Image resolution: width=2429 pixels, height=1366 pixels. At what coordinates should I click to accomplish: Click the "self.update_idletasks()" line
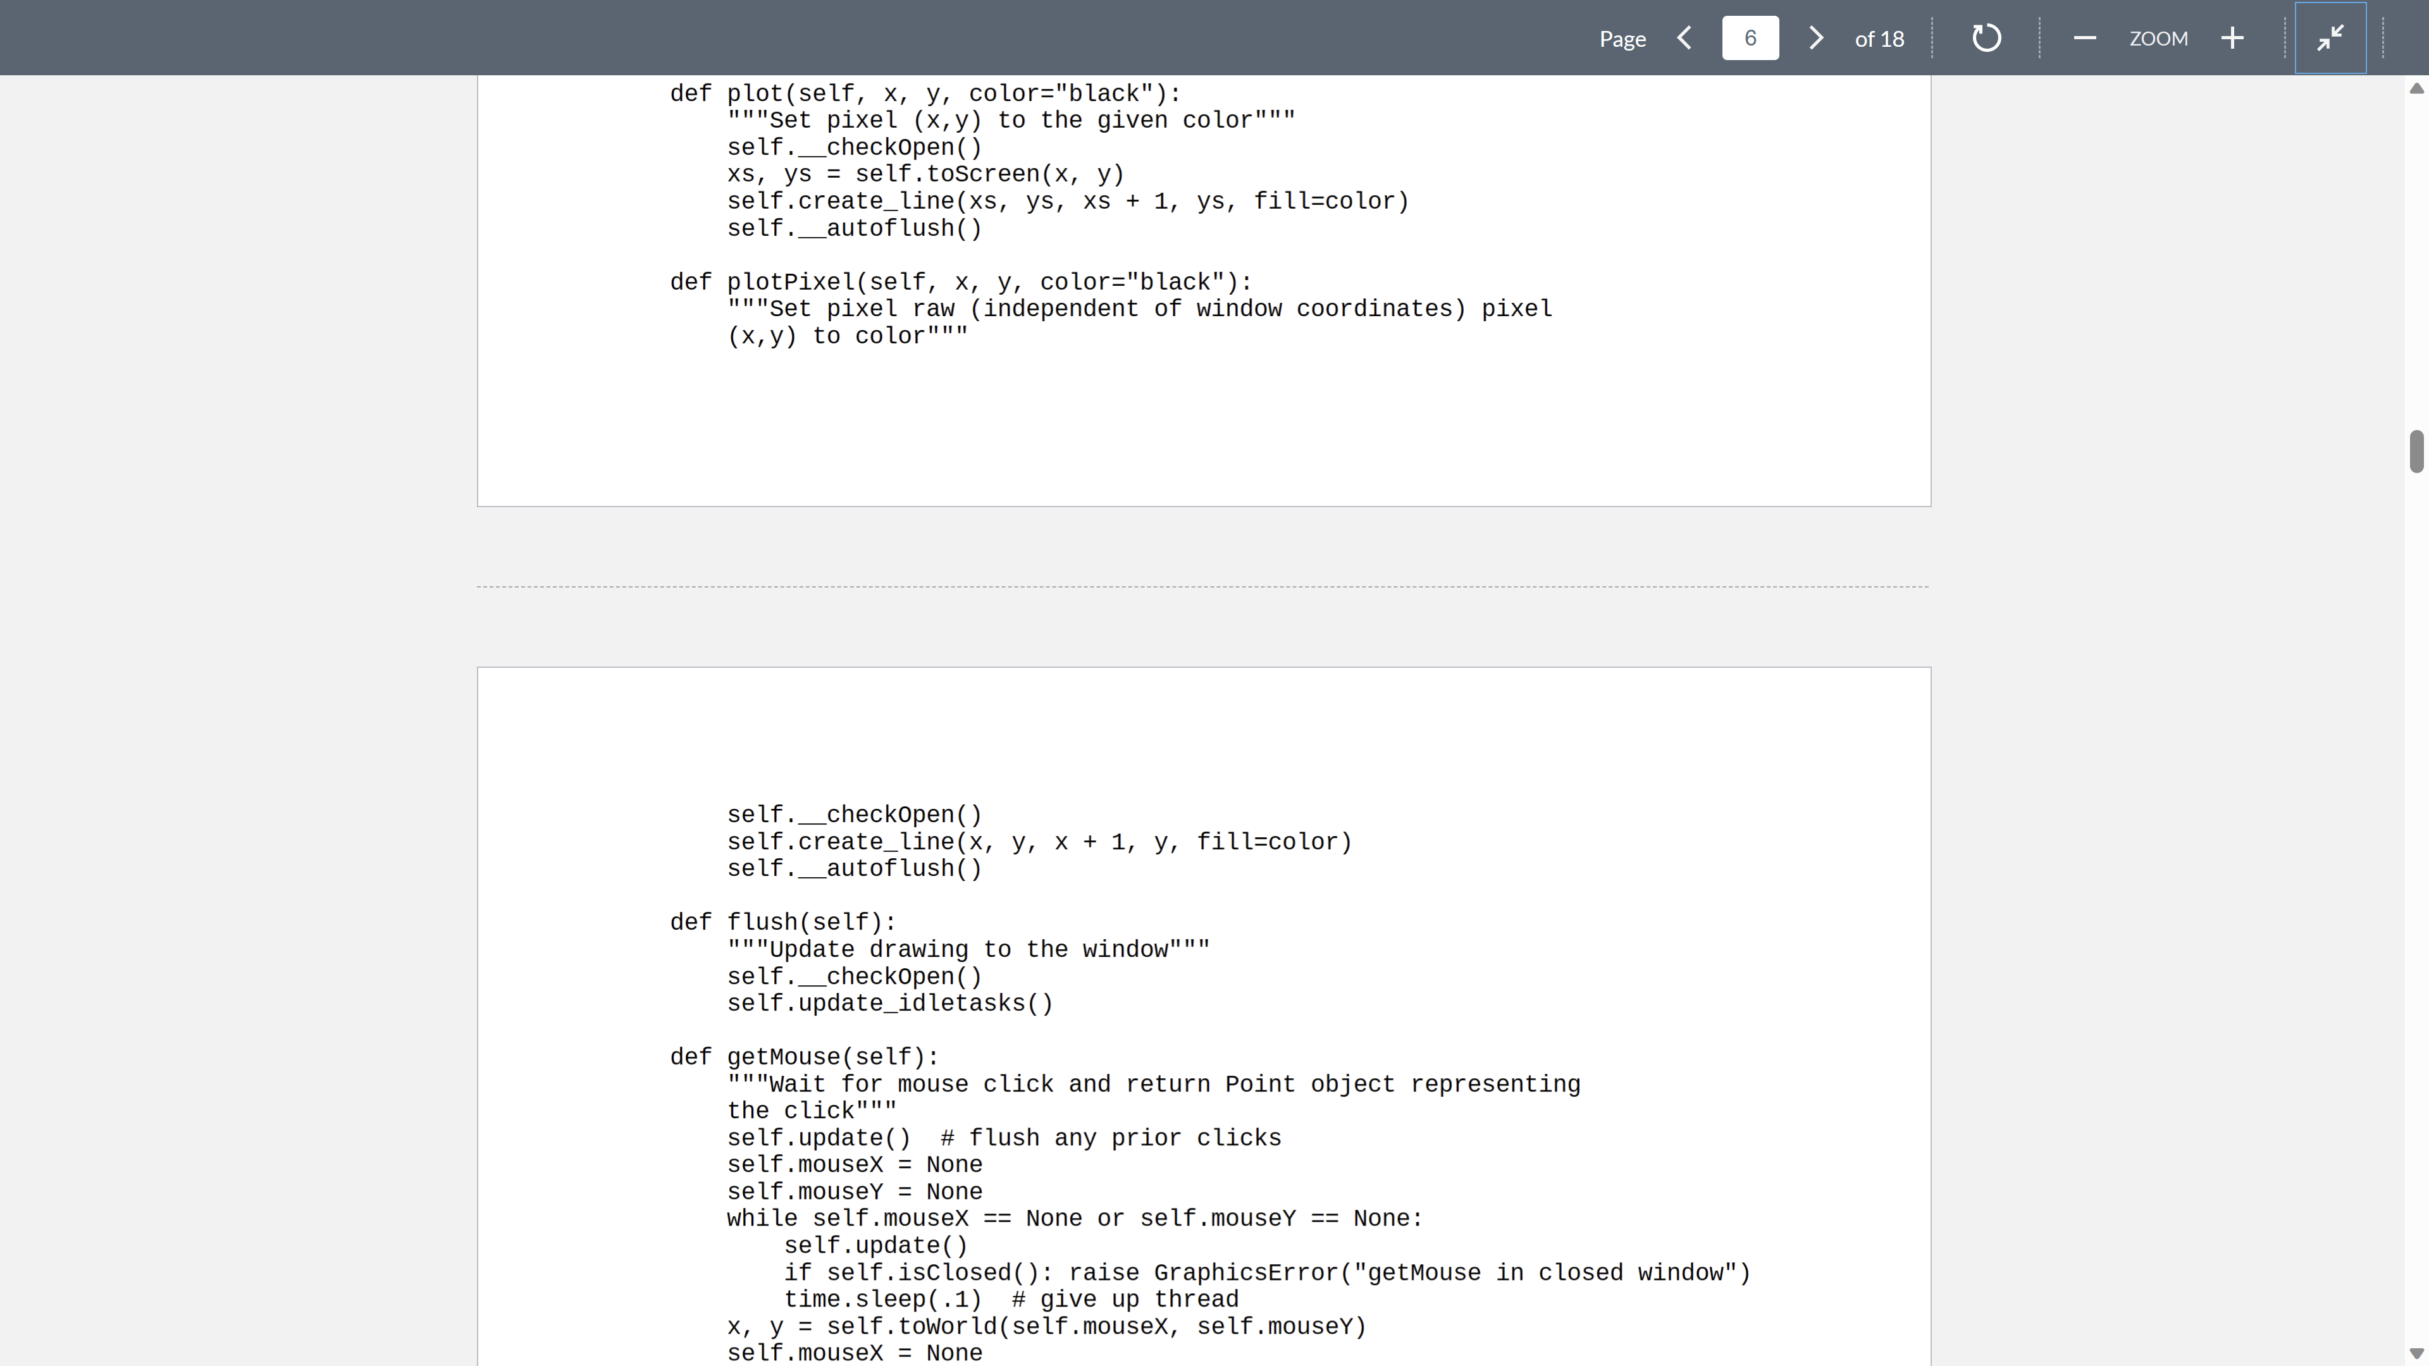pyautogui.click(x=889, y=1003)
